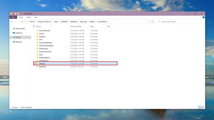Expand chevron after CameraRaw breadcrumb

coord(108,22)
